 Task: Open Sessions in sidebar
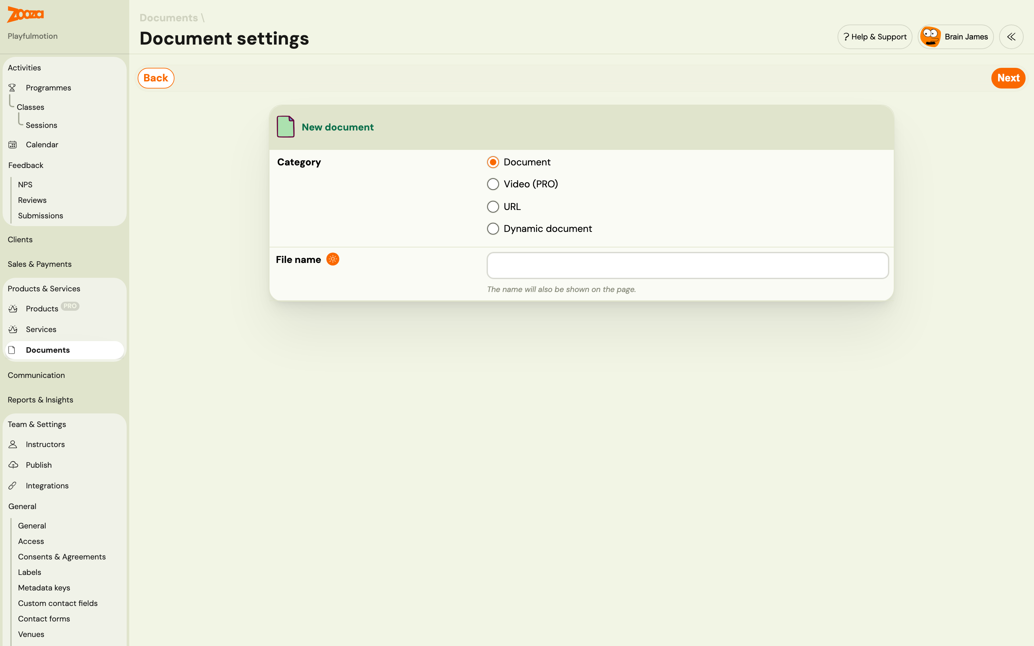click(41, 125)
